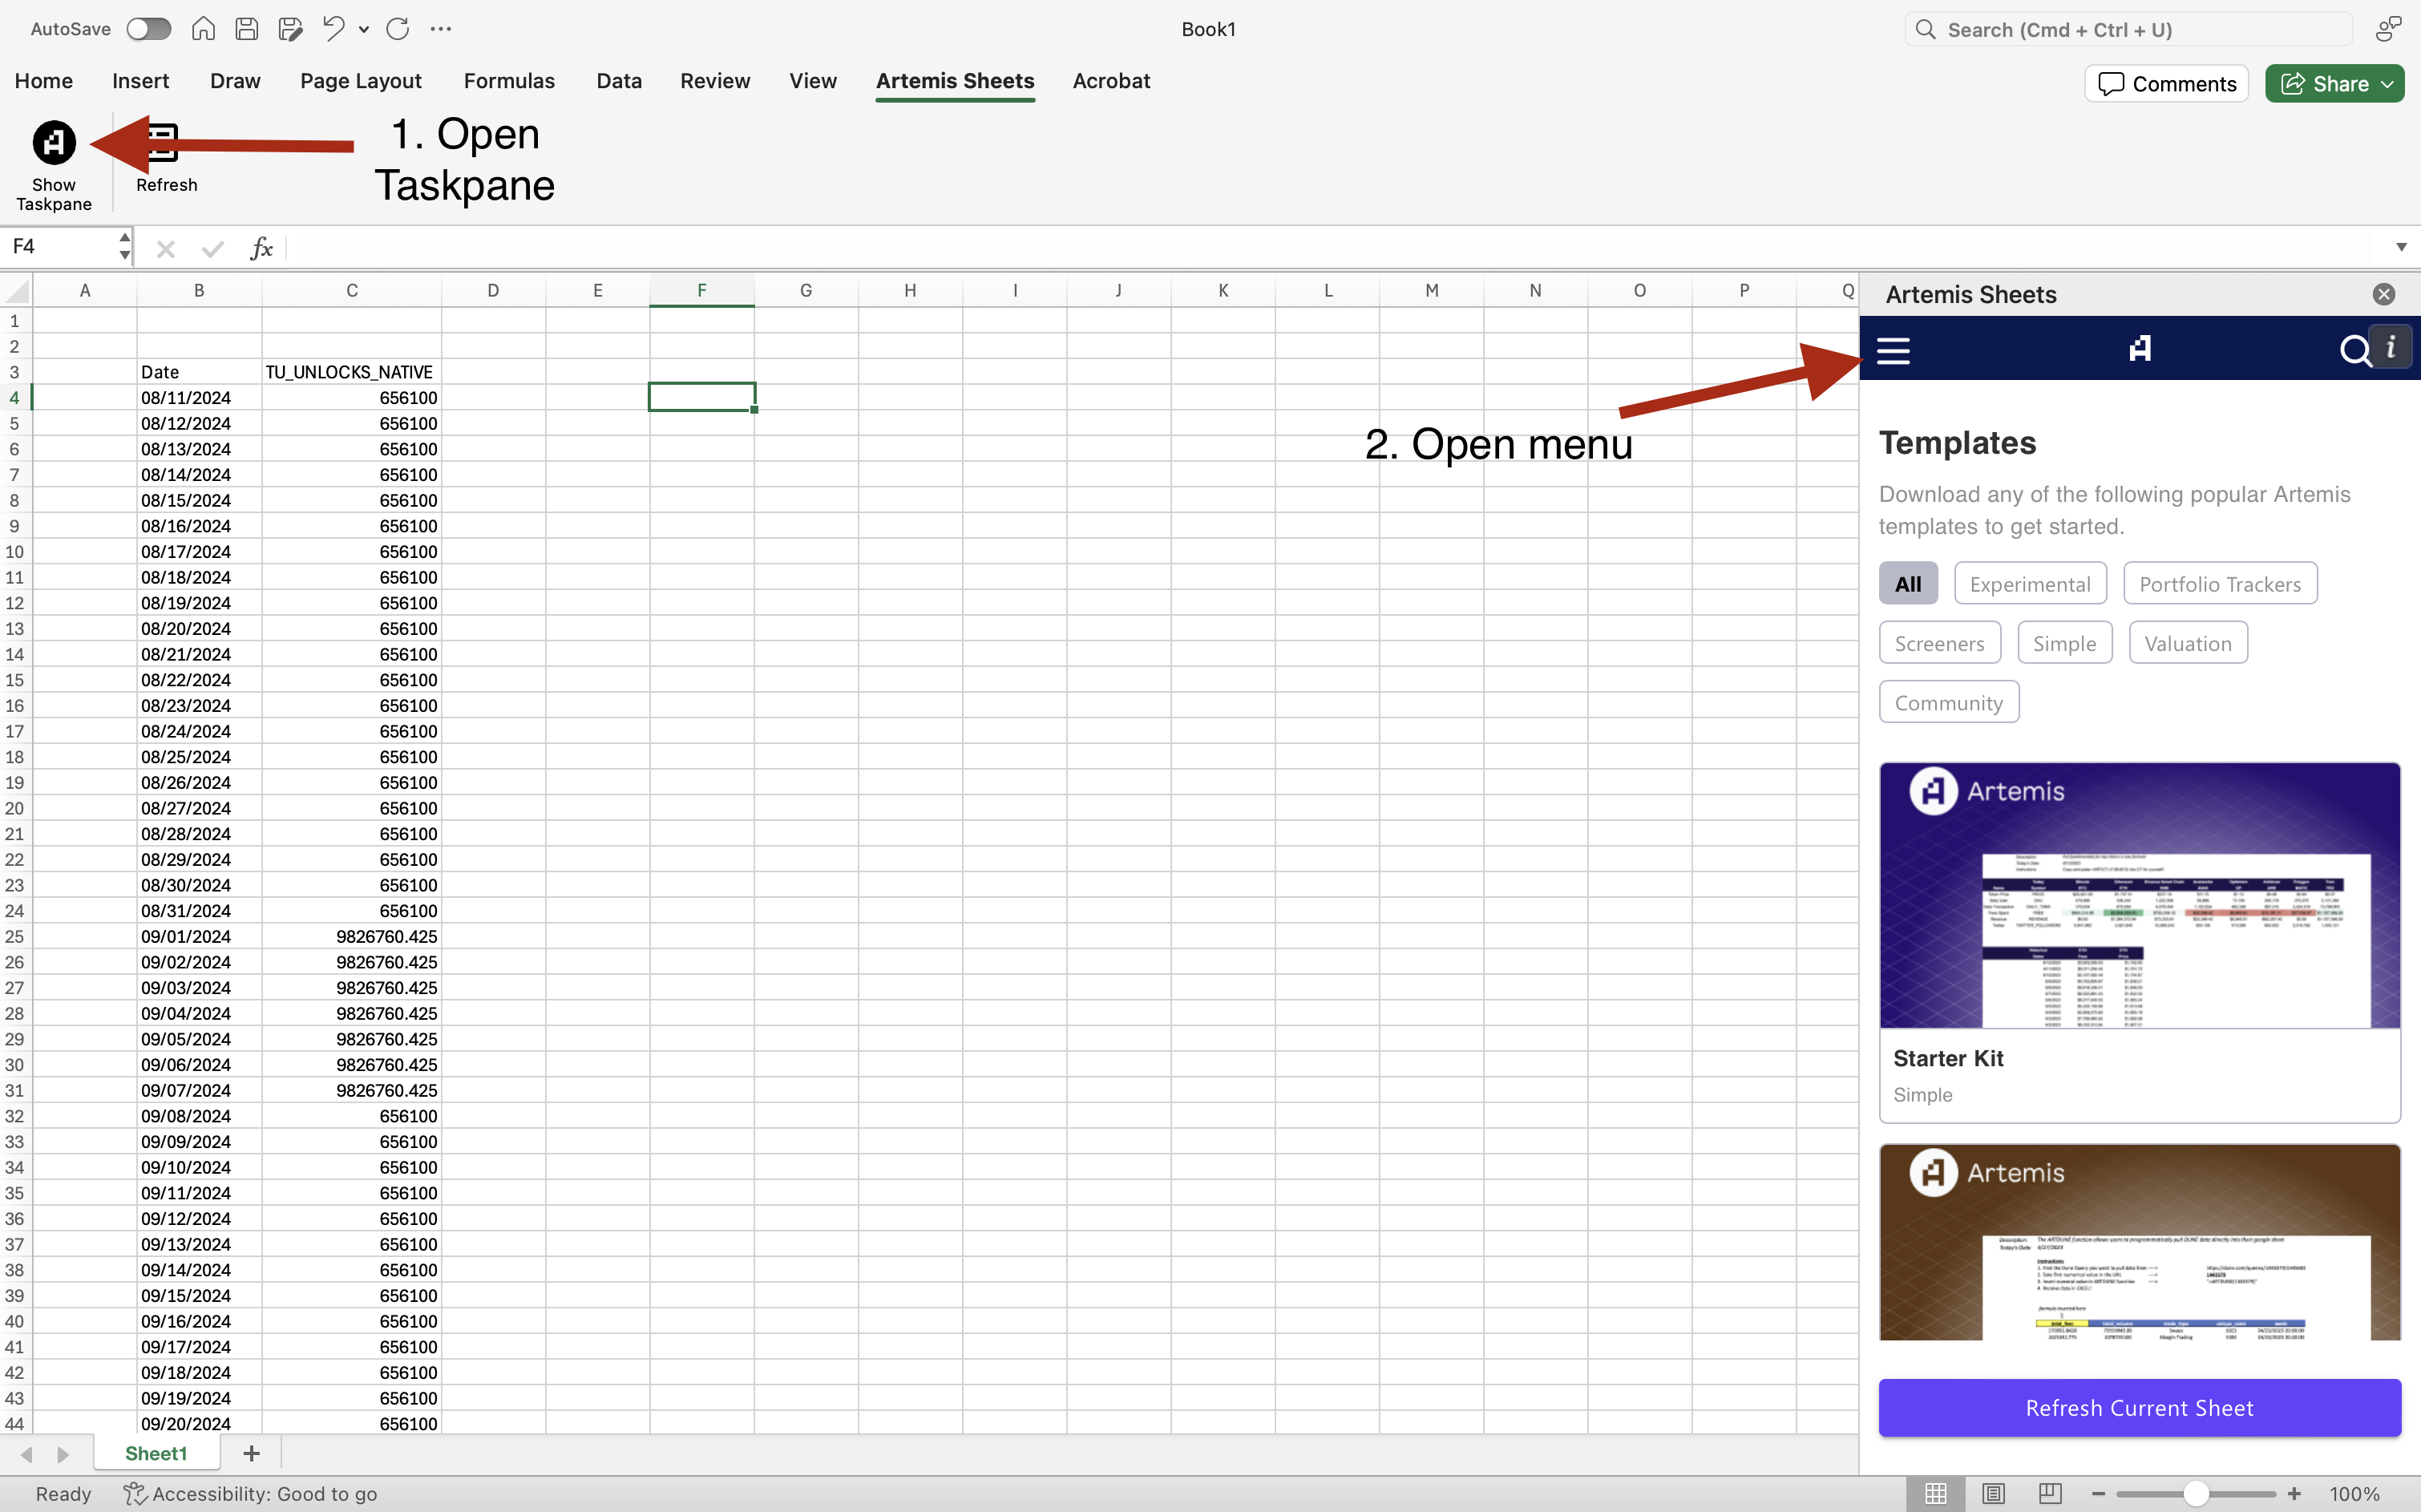Open the Data ribbon tab
The width and height of the screenshot is (2421, 1512).
pos(619,81)
